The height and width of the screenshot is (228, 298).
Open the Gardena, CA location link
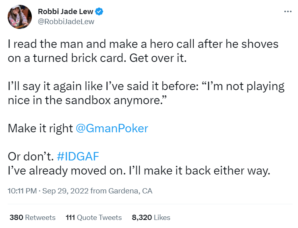click(131, 191)
